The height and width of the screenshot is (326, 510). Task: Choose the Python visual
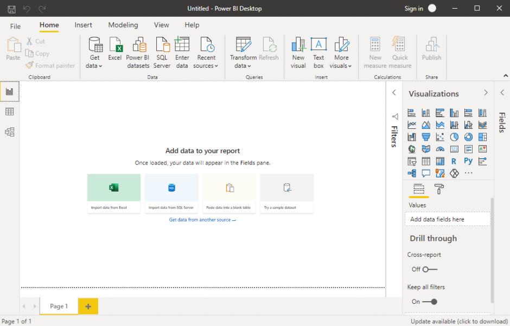coord(468,161)
